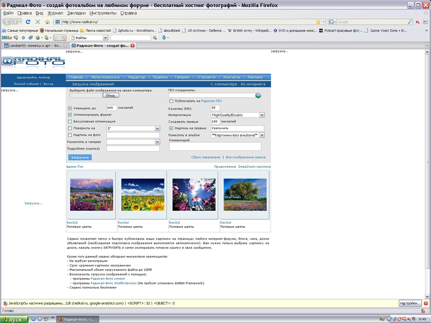This screenshot has width=431, height=323.
Task: Click the page scrollbar down arrow
Action: pyautogui.click(x=427, y=296)
